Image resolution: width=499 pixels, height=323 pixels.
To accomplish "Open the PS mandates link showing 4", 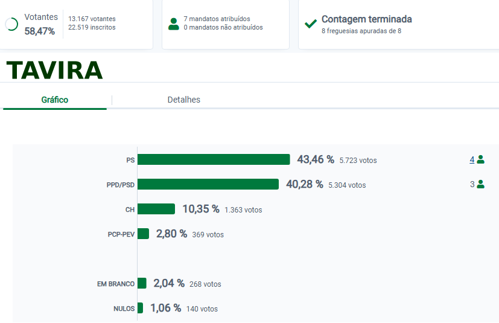I will tap(472, 160).
